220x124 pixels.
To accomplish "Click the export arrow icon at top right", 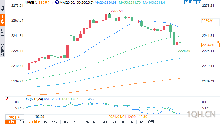I will (x=199, y=2).
